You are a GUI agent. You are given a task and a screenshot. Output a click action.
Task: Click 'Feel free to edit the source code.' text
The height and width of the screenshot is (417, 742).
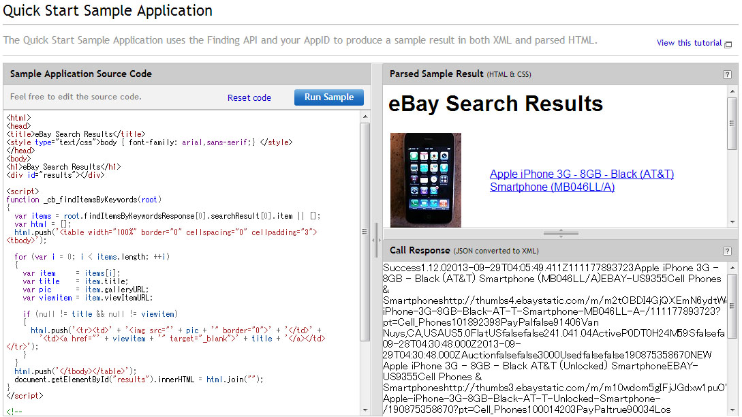(x=76, y=97)
